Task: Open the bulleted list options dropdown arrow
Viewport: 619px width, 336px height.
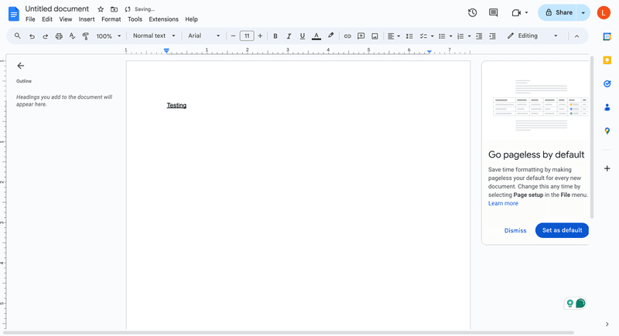Action: pos(451,36)
